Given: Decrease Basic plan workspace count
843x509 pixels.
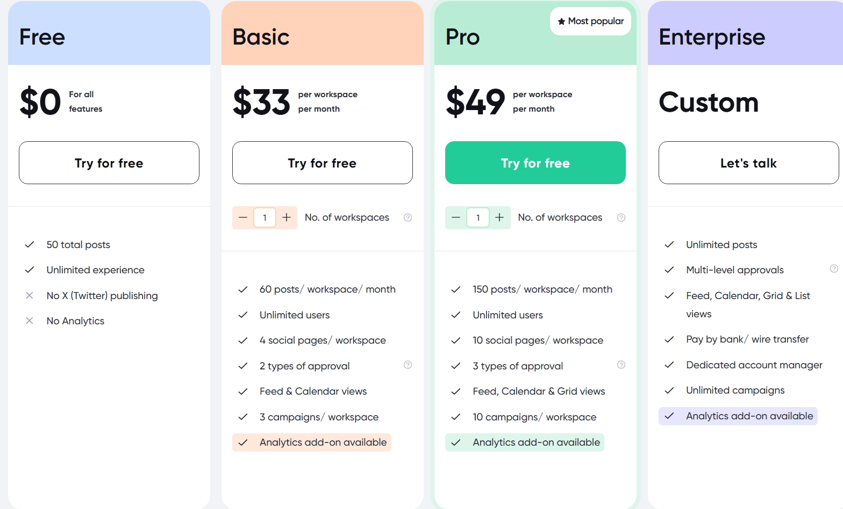Looking at the screenshot, I should pos(243,217).
